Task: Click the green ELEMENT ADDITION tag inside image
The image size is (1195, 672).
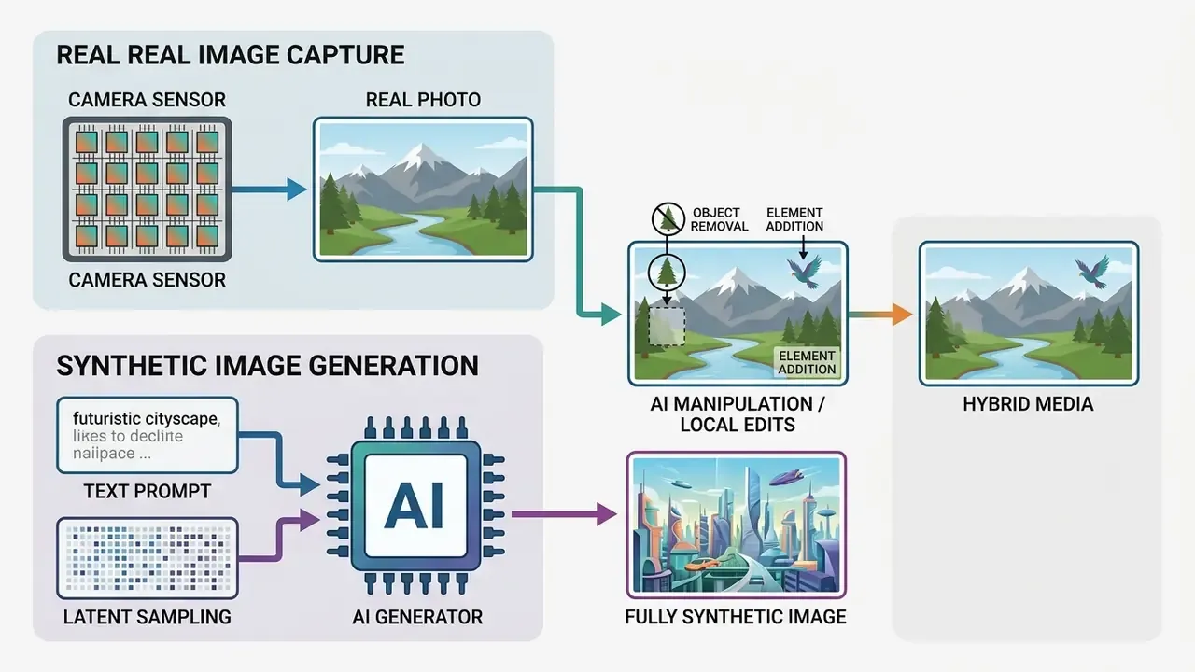Action: tap(808, 362)
